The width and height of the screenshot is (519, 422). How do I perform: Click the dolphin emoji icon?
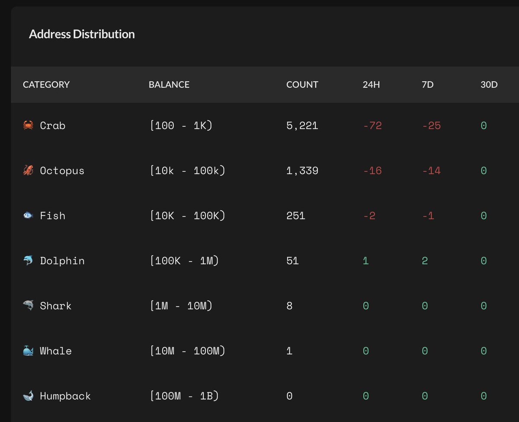[28, 260]
